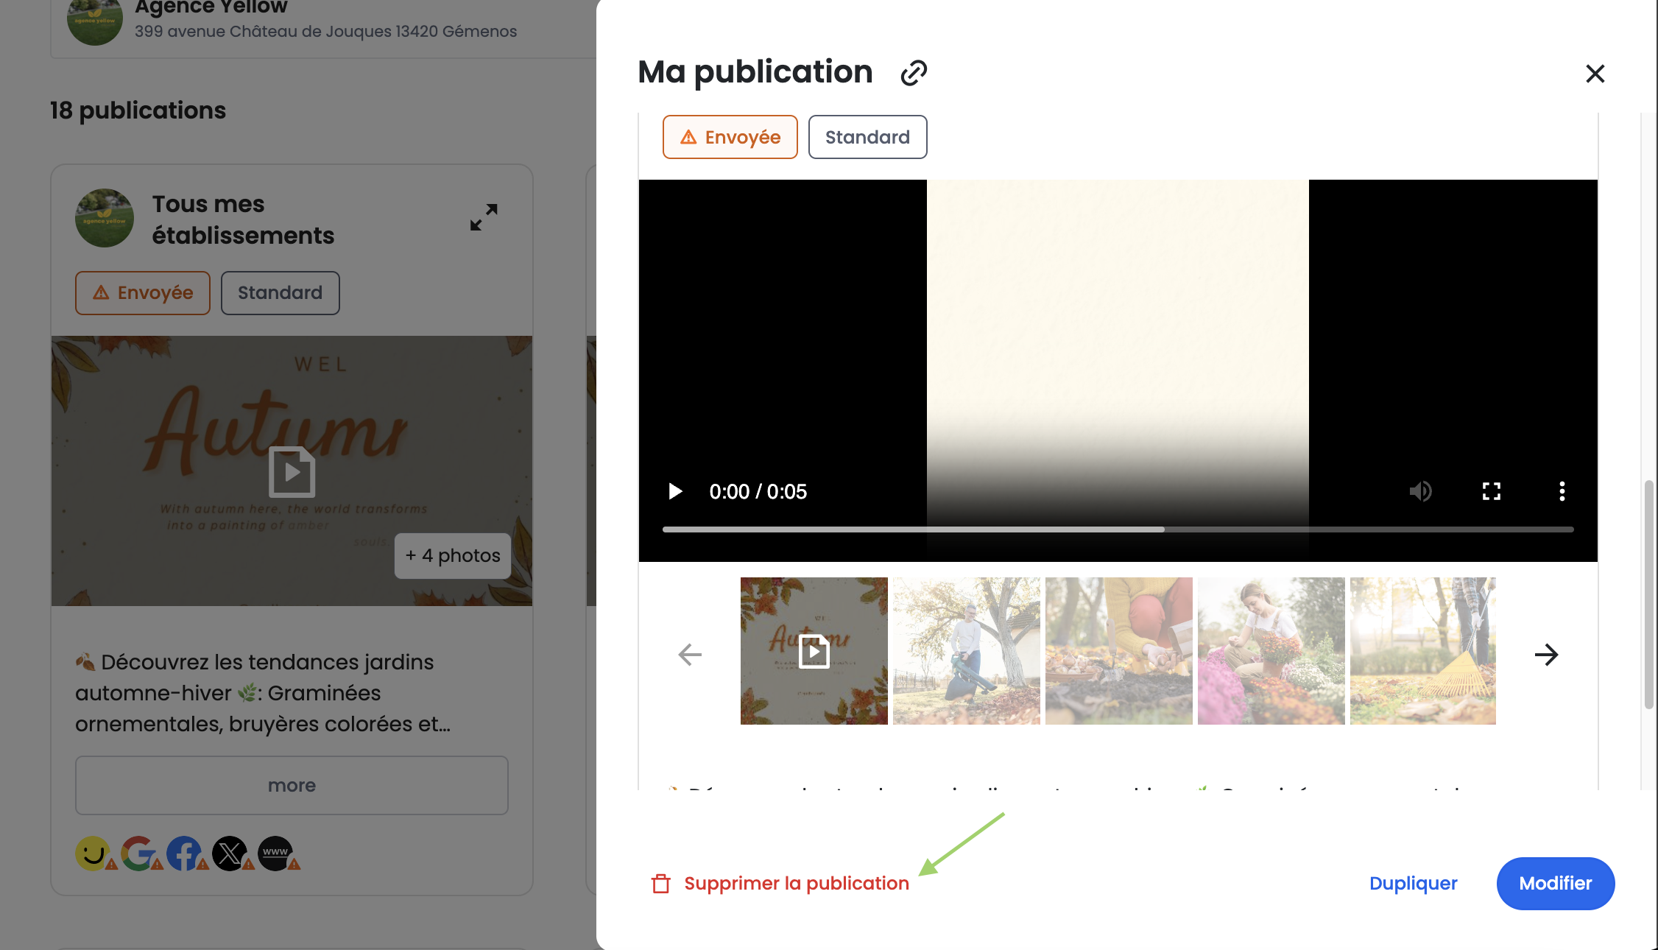Click the Facebook platform icon on card
This screenshot has width=1658, height=950.
coord(184,854)
